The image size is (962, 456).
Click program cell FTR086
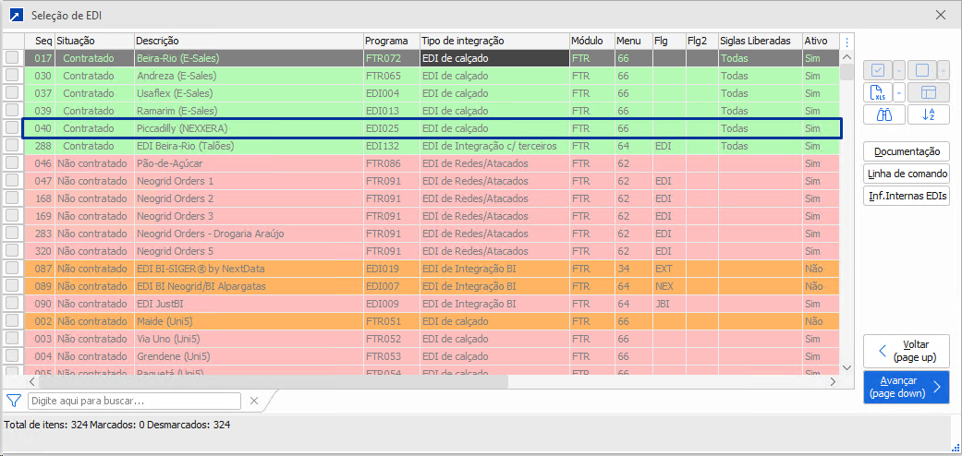pyautogui.click(x=391, y=163)
